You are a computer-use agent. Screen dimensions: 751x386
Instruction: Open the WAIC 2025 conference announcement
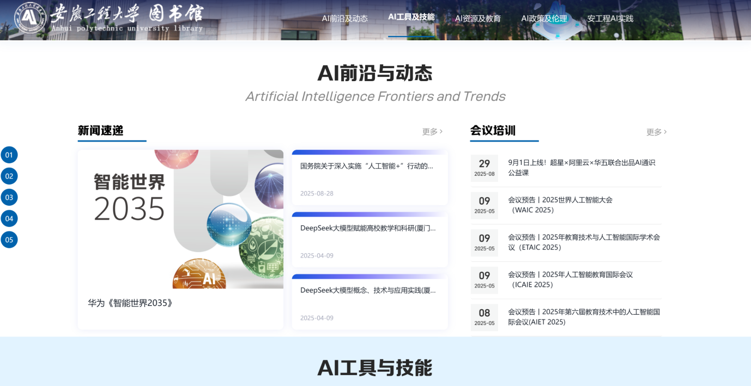560,205
